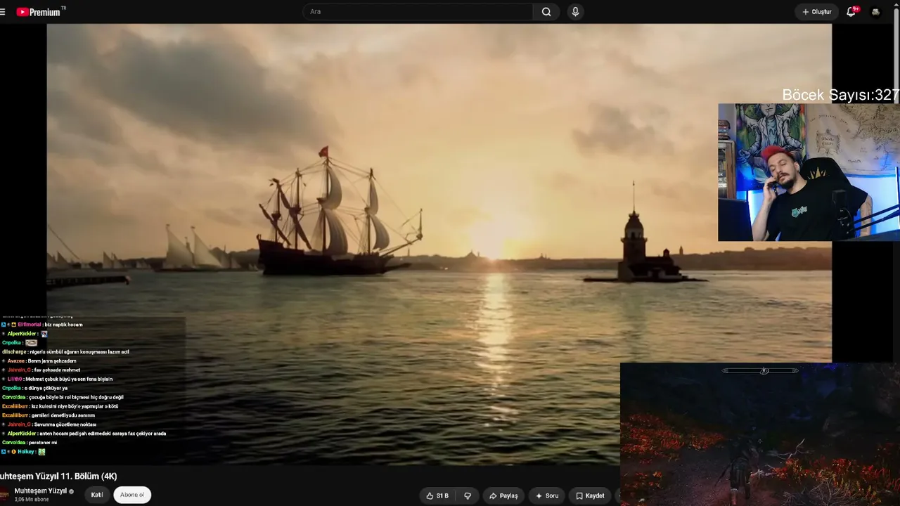Share the video via Paylaş

click(x=503, y=495)
